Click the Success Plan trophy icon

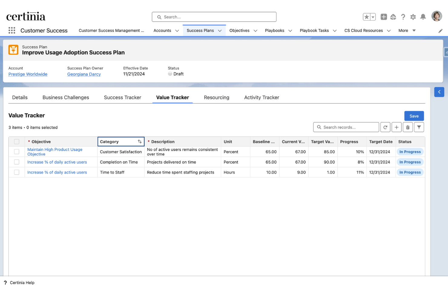[x=13, y=50]
